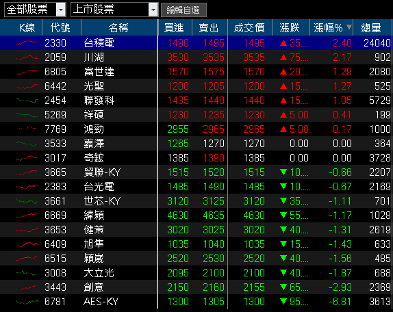Open K-line mini chart for 台積電
The width and height of the screenshot is (393, 312).
coord(27,43)
